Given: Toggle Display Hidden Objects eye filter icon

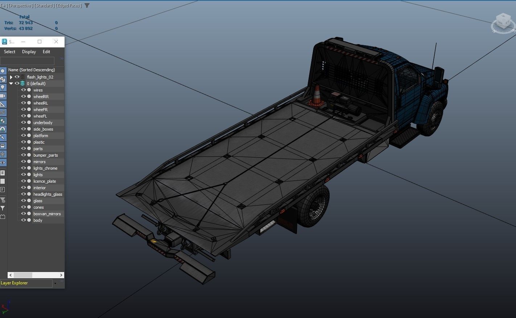Looking at the screenshot, I should tap(3, 163).
